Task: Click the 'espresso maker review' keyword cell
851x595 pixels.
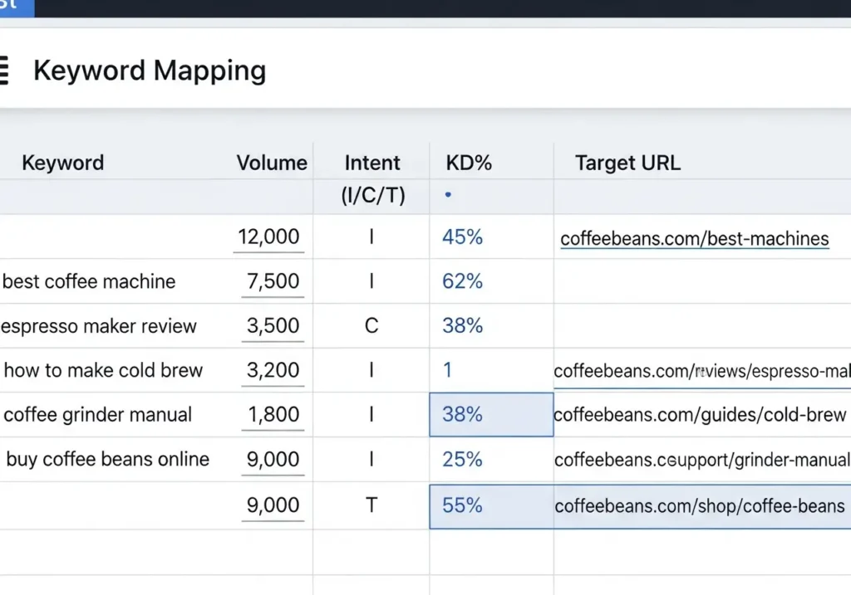Action: pyautogui.click(x=99, y=326)
